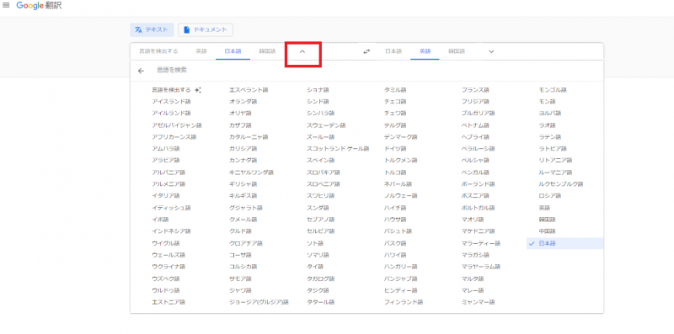Choose ラテン語 from the list

(x=550, y=137)
